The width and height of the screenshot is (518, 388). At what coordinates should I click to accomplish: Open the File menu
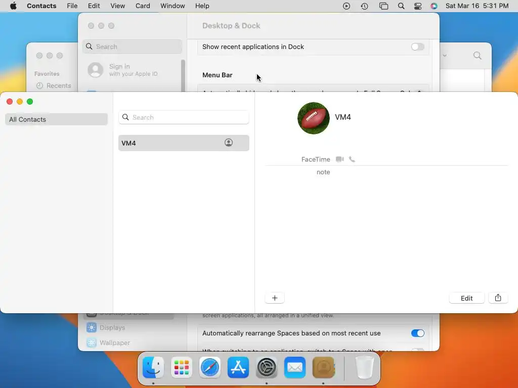coord(72,6)
